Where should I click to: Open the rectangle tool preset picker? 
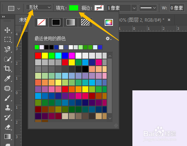19,9
